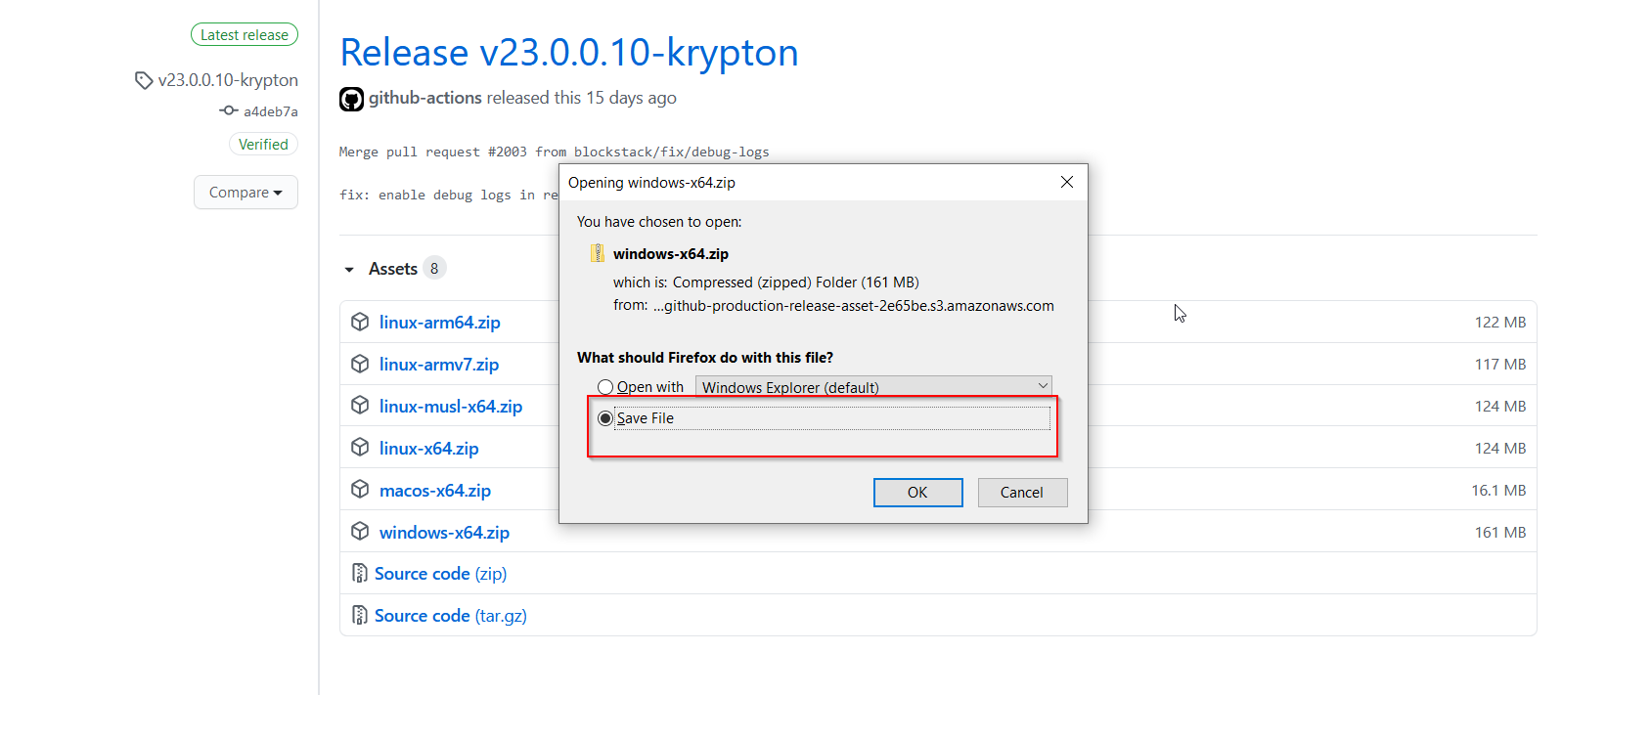The image size is (1651, 739).
Task: Click the package icon beside windows-x64.zip
Action: (x=360, y=531)
